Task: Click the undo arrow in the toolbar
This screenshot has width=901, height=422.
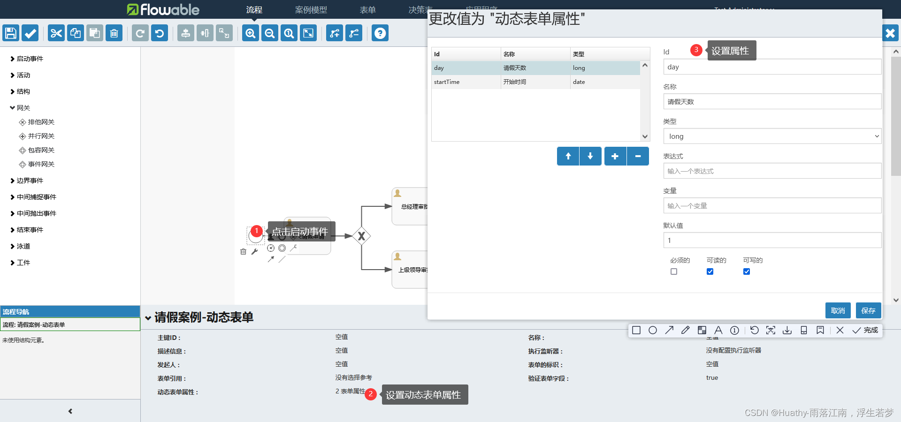Action: (160, 33)
